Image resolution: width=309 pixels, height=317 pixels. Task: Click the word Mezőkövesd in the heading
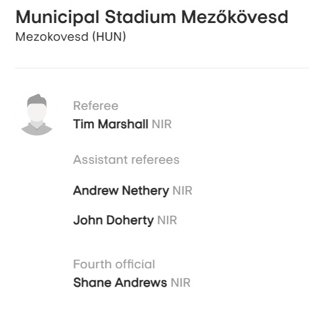(x=235, y=17)
